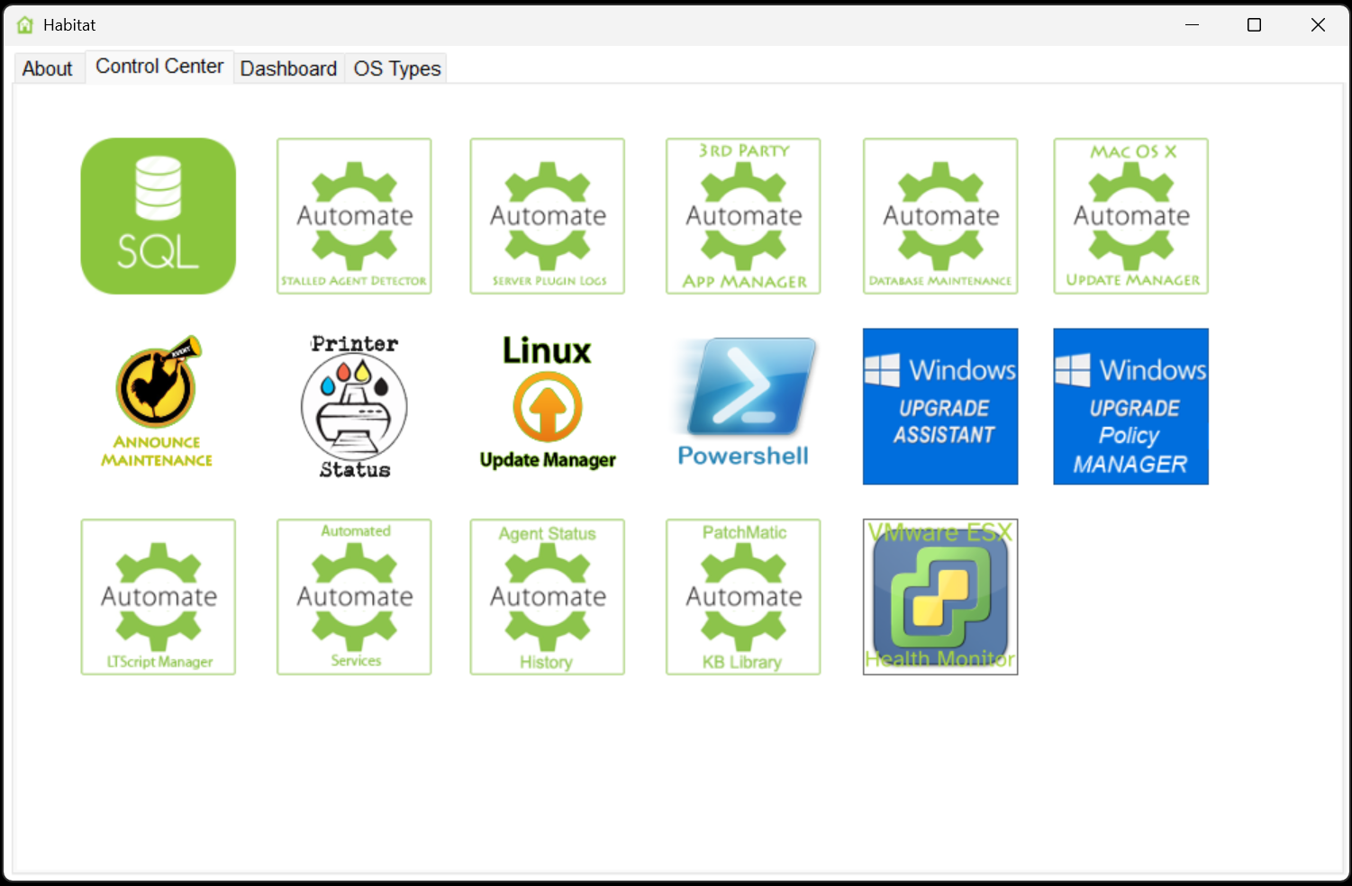The image size is (1352, 886).
Task: Launch Automated Services
Action: point(354,596)
